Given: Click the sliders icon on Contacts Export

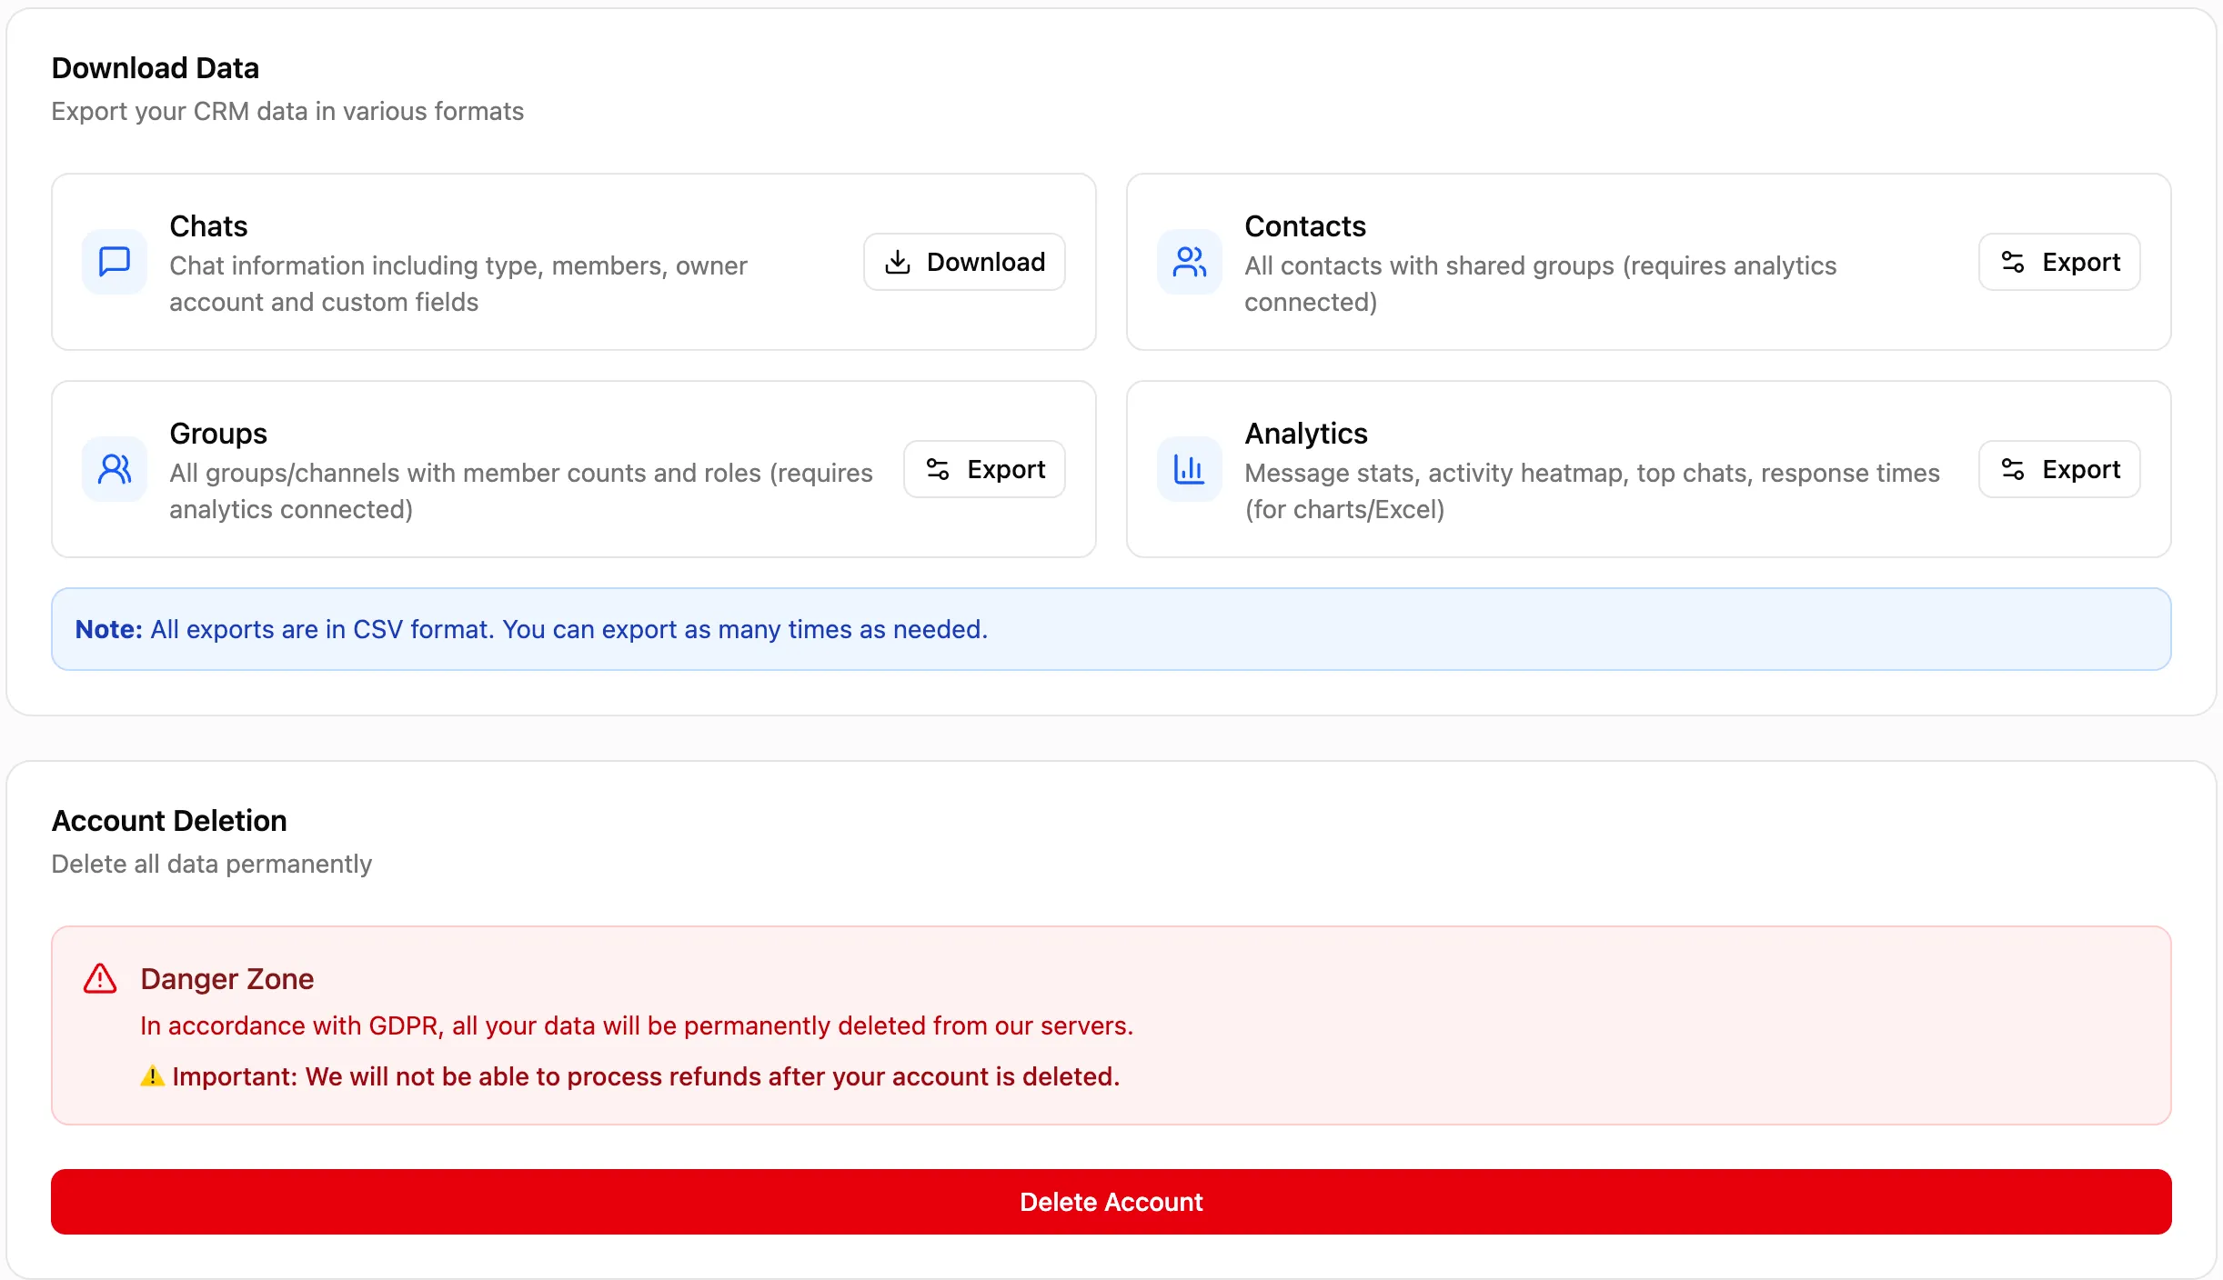Looking at the screenshot, I should coord(2013,262).
